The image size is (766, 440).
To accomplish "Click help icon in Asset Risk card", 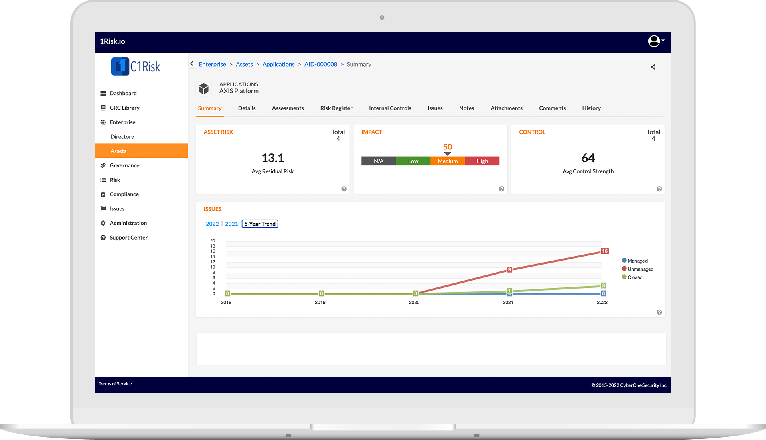I will point(344,189).
